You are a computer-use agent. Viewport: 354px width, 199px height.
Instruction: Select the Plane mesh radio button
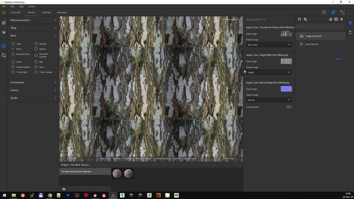pyautogui.click(x=13, y=49)
